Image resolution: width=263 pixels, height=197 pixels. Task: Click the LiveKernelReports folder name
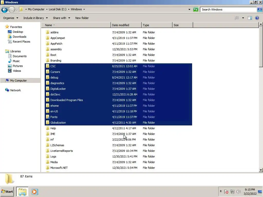point(62,151)
